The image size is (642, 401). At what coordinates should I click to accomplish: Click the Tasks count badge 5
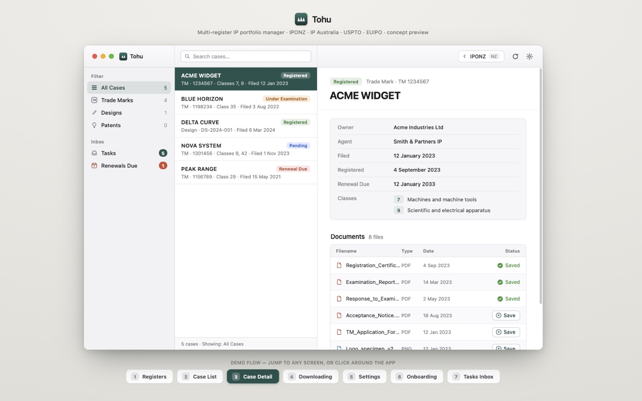tap(163, 153)
